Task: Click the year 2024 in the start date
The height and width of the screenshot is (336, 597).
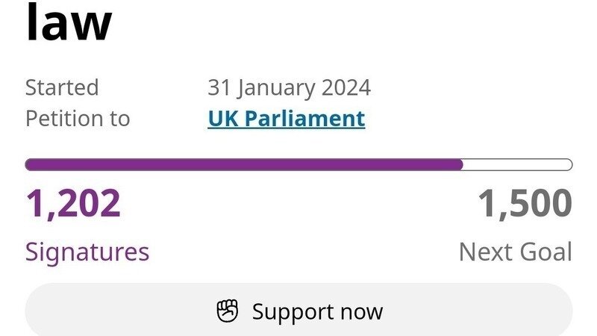Action: click(346, 87)
